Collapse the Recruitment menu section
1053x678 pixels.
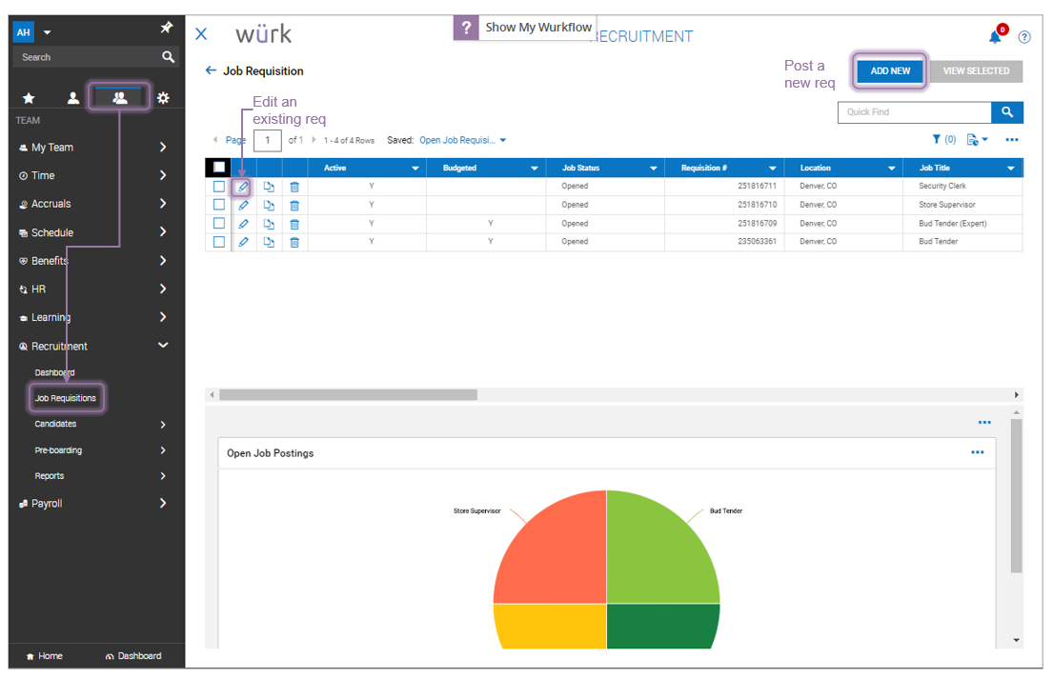163,345
